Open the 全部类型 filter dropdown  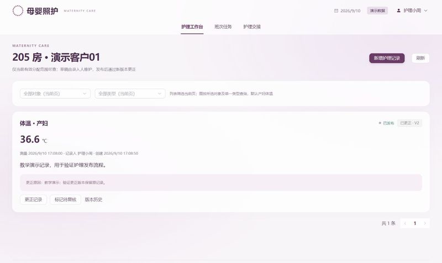pyautogui.click(x=130, y=93)
